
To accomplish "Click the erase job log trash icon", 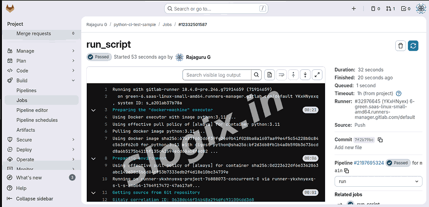I will coord(401,46).
